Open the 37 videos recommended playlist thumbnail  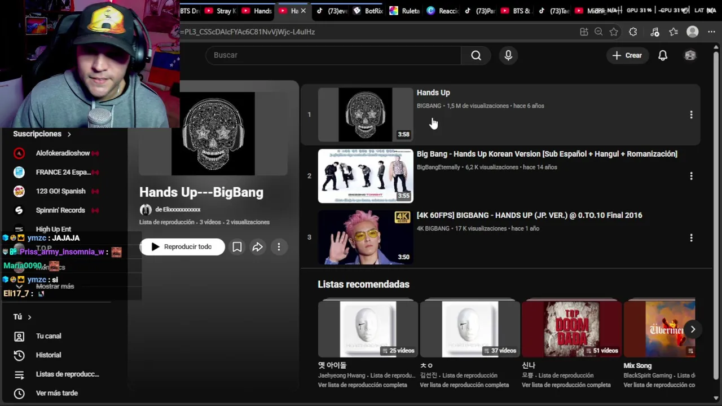[470, 329]
